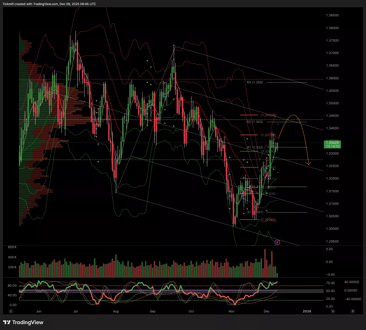Select the R1 (1.332) pivot line label
Image resolution: width=366 pixels, height=330 pixels.
(255, 147)
